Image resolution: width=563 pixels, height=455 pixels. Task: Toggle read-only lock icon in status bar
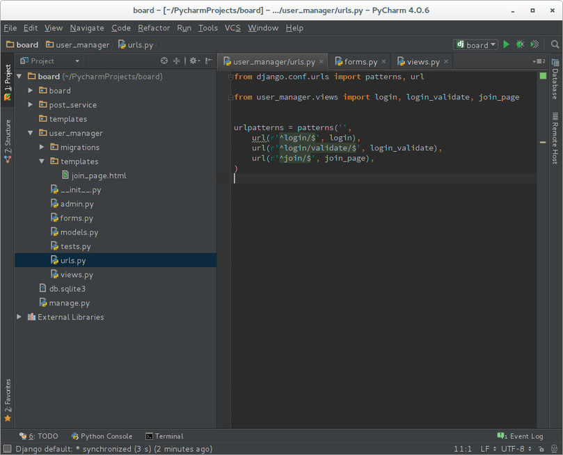[x=541, y=449]
